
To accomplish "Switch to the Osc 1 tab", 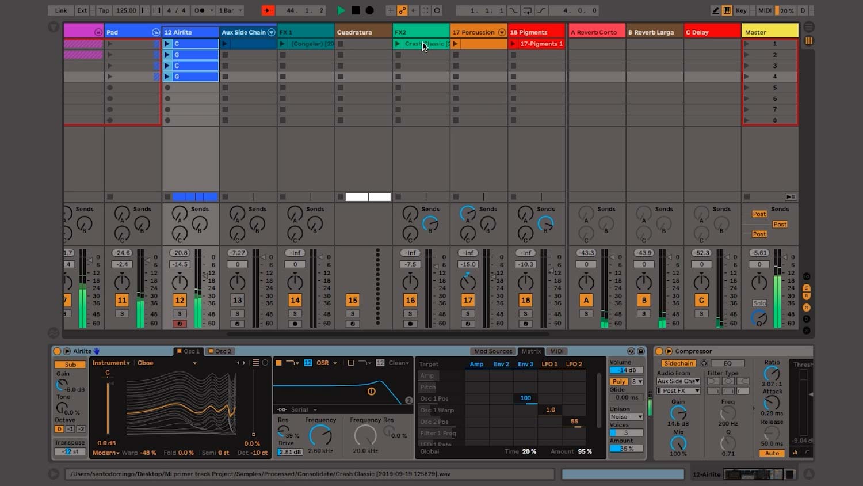I will (188, 351).
